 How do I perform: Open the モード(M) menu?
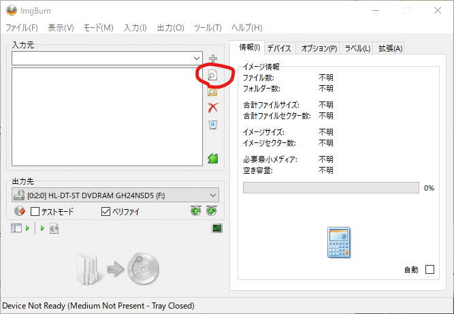[99, 28]
